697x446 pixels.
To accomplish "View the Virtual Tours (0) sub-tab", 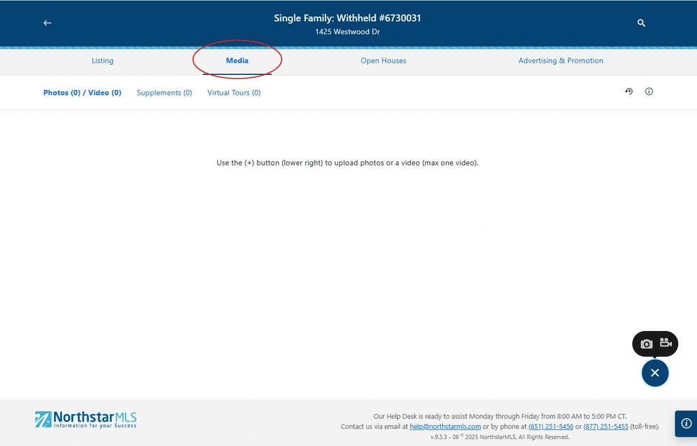I will pos(234,93).
